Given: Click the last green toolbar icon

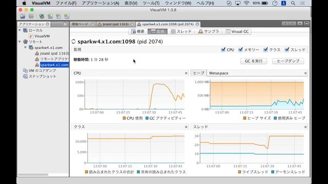Looking at the screenshot, I should point(67,16).
